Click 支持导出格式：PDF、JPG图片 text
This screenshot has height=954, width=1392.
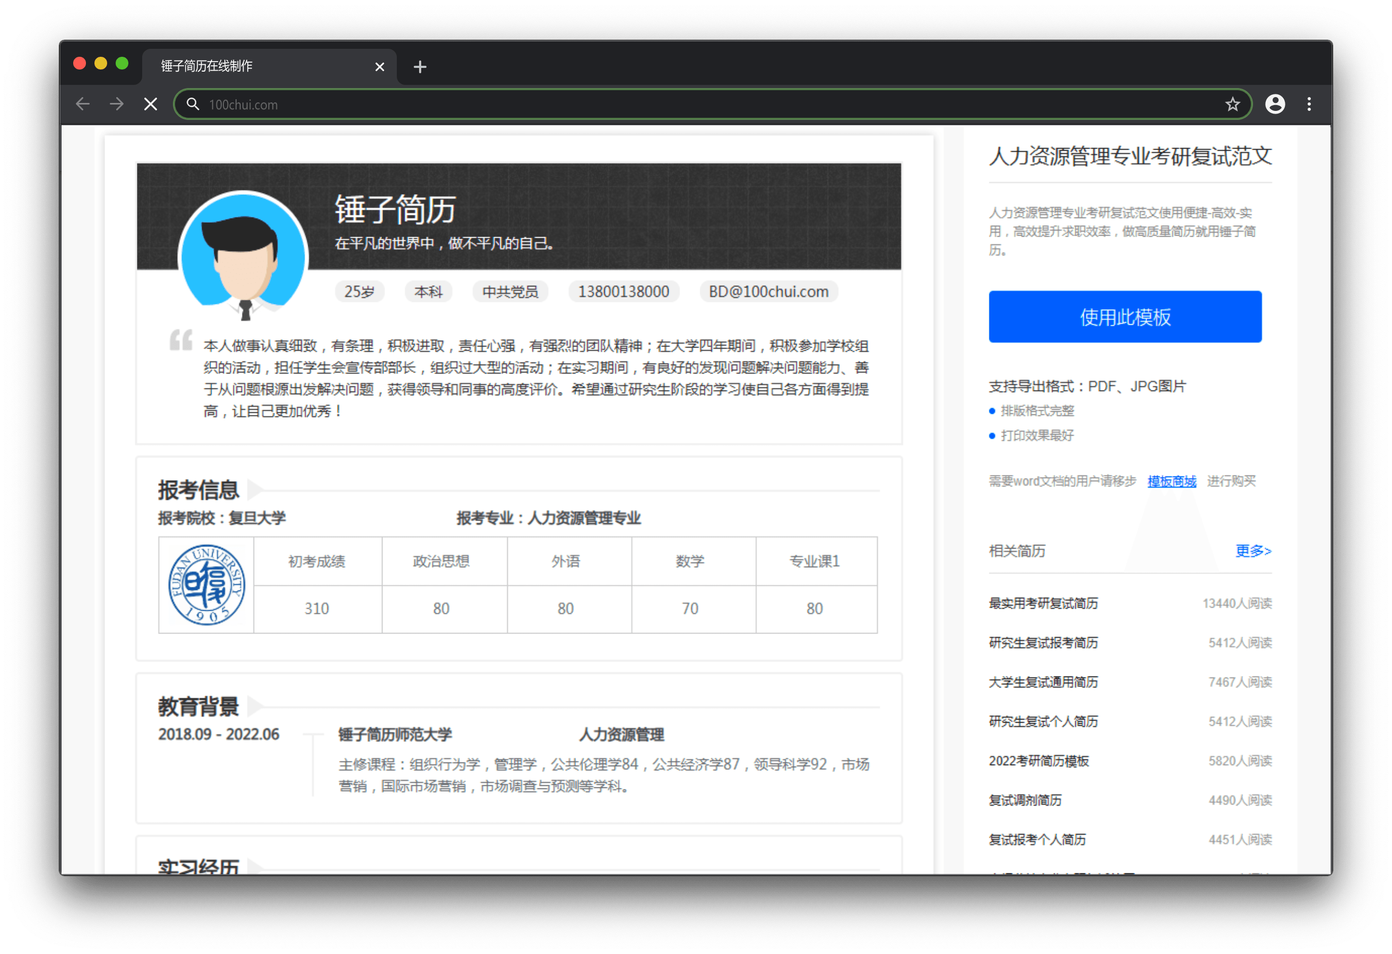[x=1087, y=386]
